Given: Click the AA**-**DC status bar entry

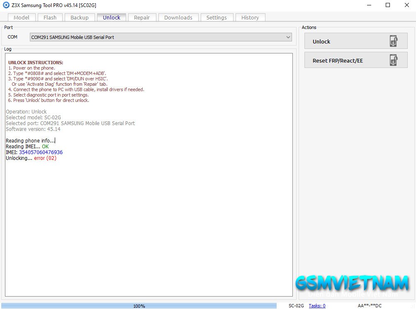Looking at the screenshot, I should coord(370,306).
